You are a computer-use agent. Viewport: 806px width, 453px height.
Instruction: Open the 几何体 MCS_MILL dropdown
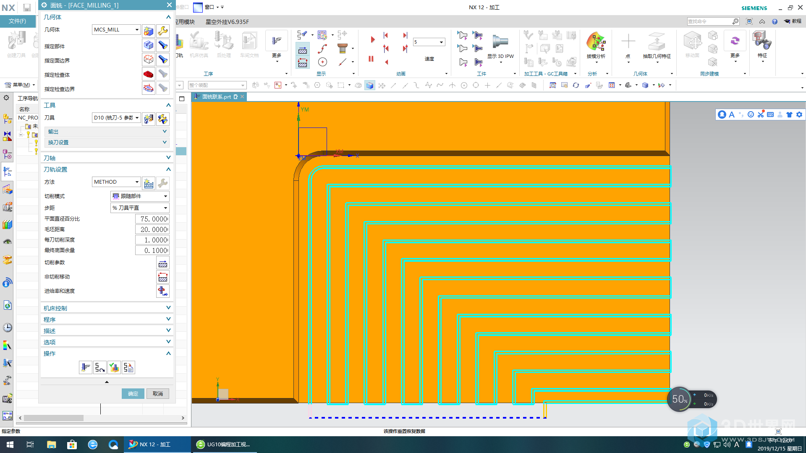[116, 29]
